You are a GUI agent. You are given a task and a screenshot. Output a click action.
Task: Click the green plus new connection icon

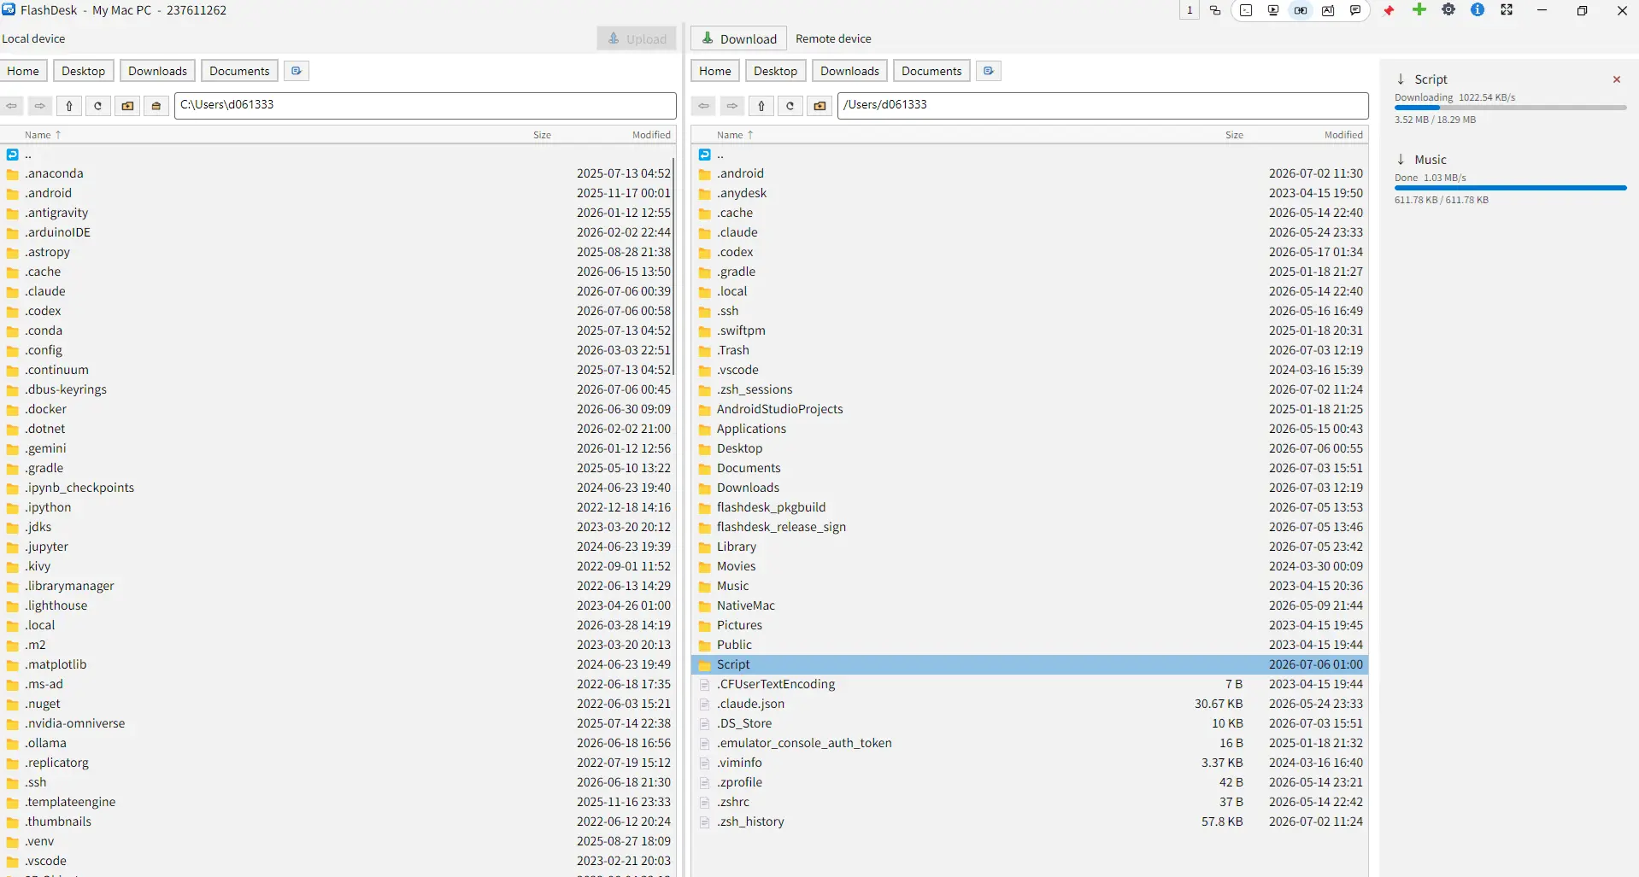[1419, 9]
